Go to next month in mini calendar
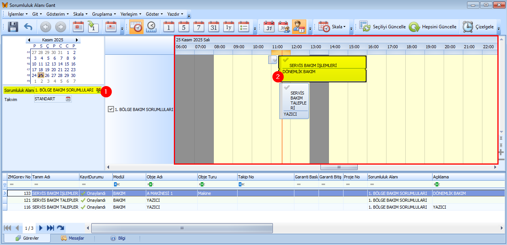 point(77,40)
